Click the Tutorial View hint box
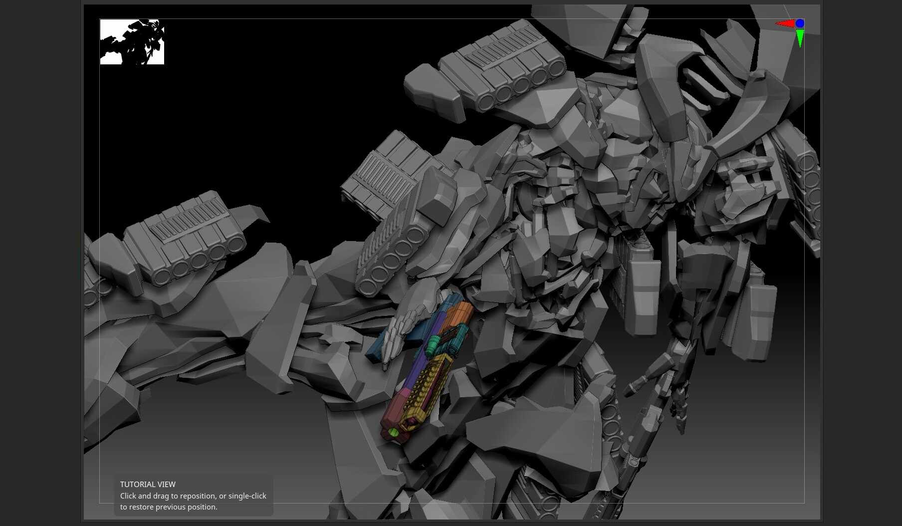This screenshot has height=526, width=902. pos(194,495)
